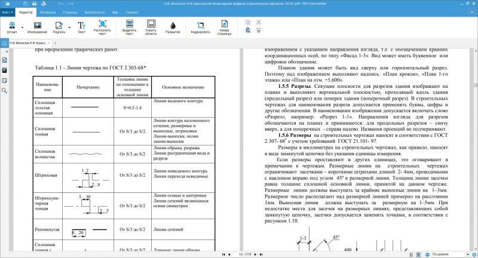478x258 pixels.
Task: Click table cell 'Разомкнутая'
Action: 47,229
